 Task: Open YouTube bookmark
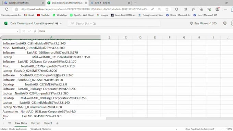click(x=43, y=15)
